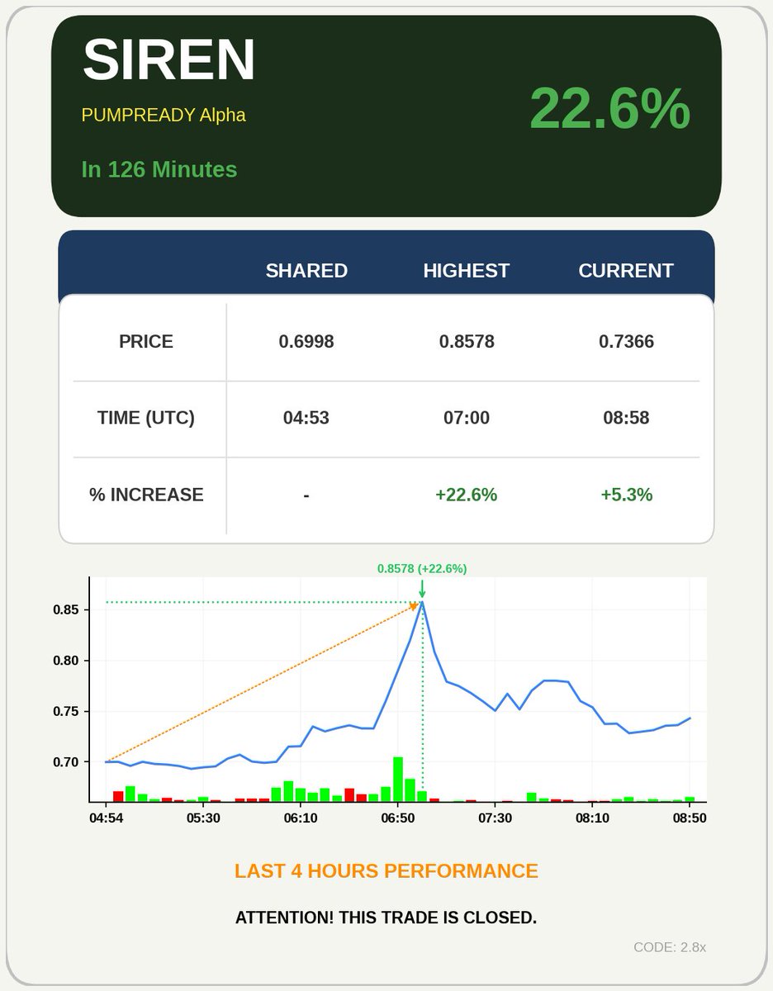Viewport: 773px width, 991px height.
Task: Click the CODE: 2.8x text
Action: (670, 947)
